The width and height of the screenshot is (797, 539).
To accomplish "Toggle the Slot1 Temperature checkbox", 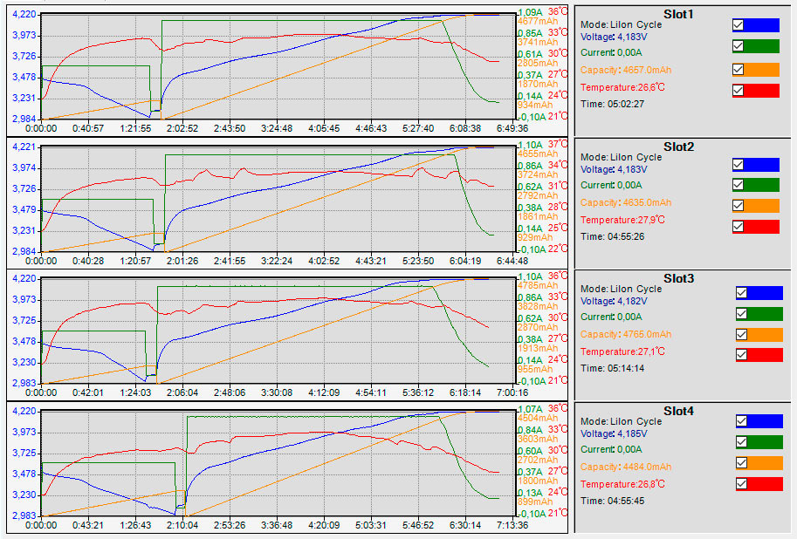I will tap(738, 90).
